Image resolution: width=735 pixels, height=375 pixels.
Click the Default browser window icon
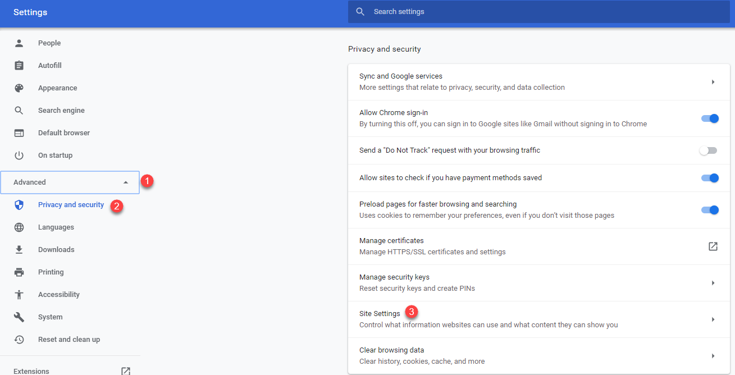19,133
